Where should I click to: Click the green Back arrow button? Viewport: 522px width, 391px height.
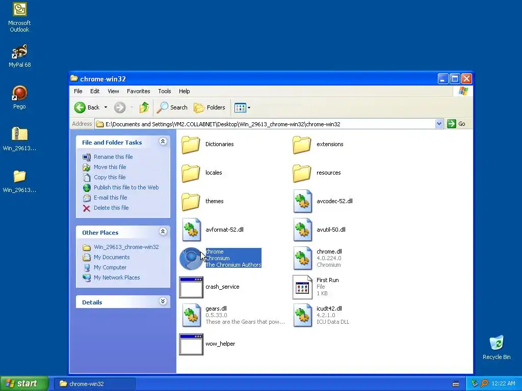click(x=80, y=107)
